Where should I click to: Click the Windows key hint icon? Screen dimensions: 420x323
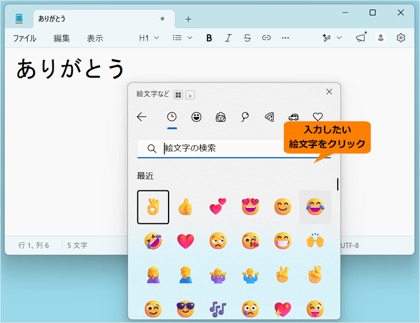point(178,95)
